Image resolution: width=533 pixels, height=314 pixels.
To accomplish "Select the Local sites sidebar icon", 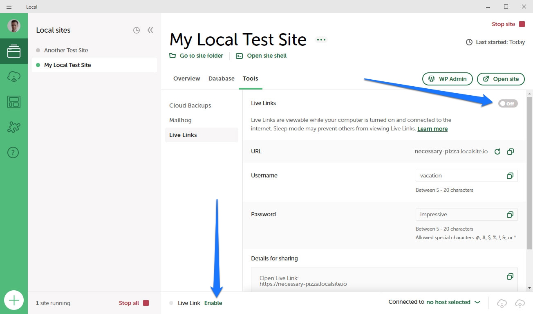I will (14, 51).
